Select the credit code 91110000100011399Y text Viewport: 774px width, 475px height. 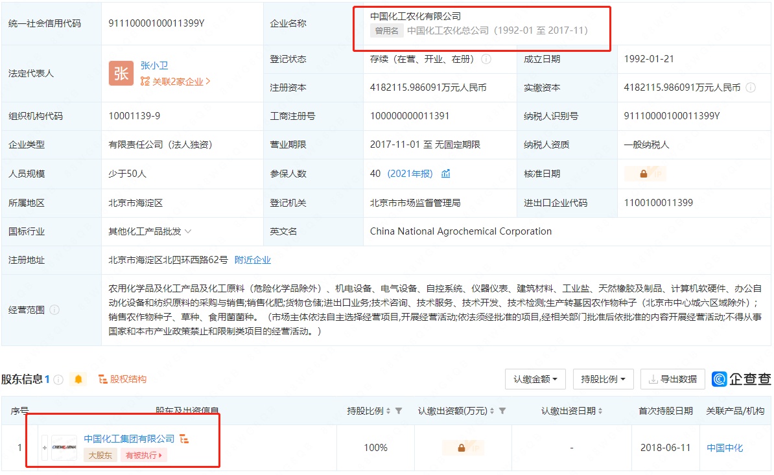click(156, 23)
